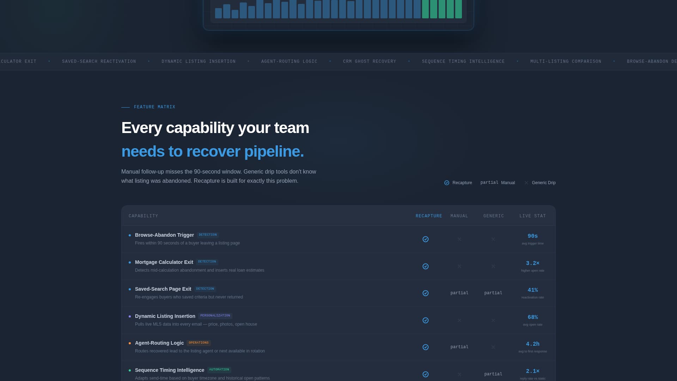The width and height of the screenshot is (677, 381).
Task: Click the Manual X mark for Browse-Abandon Trigger
Action: pos(459,239)
